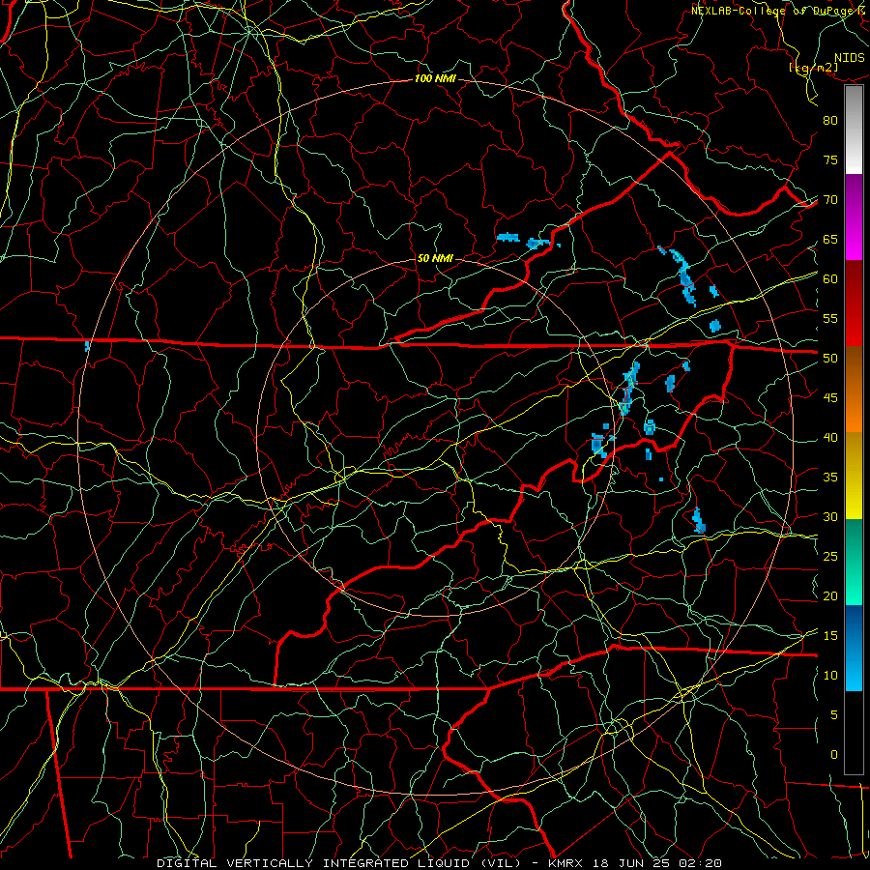The height and width of the screenshot is (870, 870).
Task: Click the 60 value on the color scale
Action: 830,279
